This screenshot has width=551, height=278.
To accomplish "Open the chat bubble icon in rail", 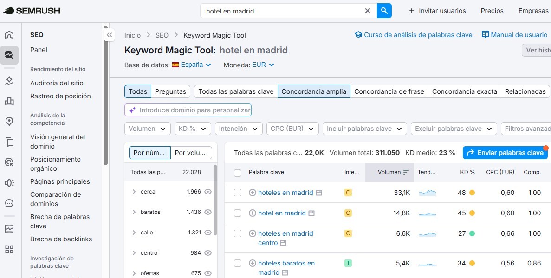I will click(x=9, y=203).
